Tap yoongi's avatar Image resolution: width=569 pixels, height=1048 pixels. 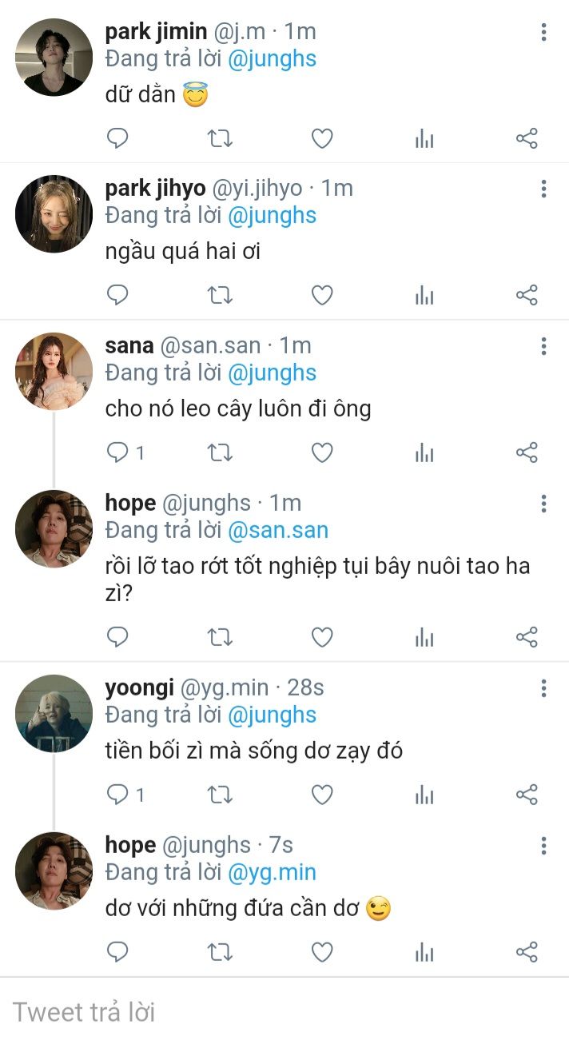pos(54,713)
